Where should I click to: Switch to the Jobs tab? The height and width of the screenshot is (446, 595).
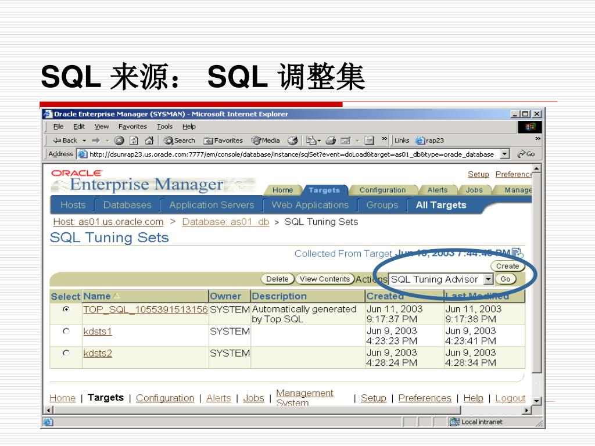click(474, 190)
